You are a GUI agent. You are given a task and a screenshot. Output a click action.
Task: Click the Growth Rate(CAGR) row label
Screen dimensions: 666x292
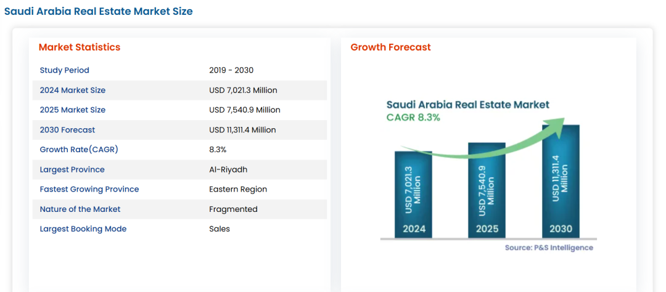pyautogui.click(x=79, y=150)
